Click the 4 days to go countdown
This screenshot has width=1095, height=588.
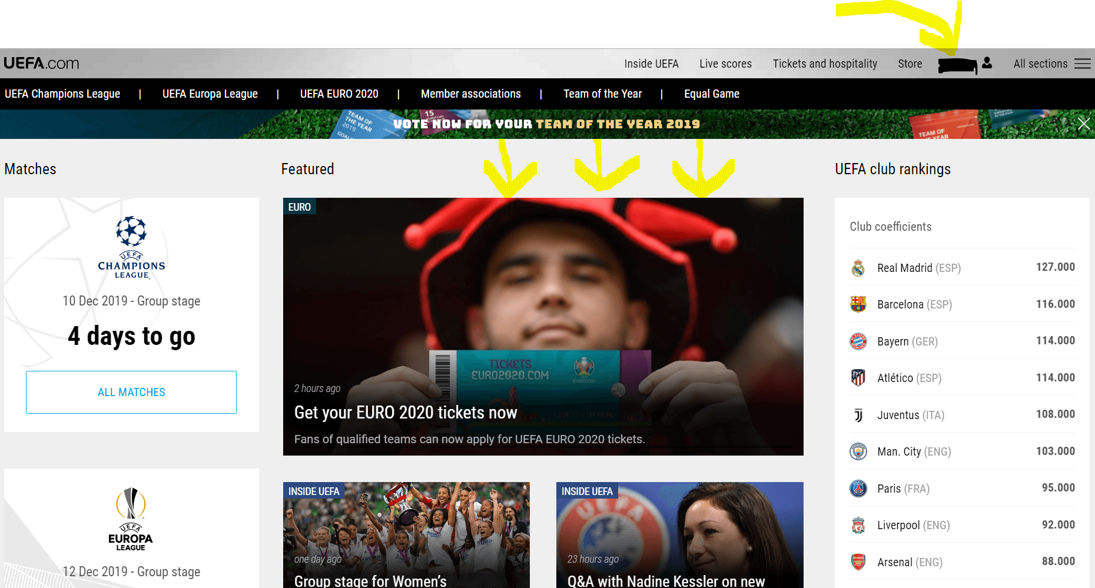(131, 336)
